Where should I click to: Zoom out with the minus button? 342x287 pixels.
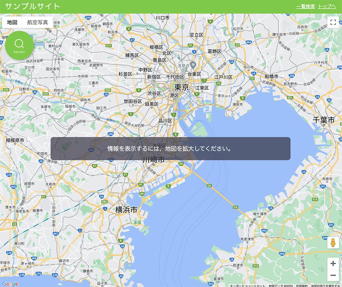click(x=333, y=275)
